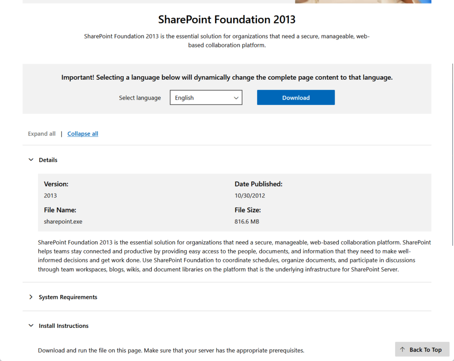Click the Details section heading
The width and height of the screenshot is (454, 361).
tap(48, 160)
